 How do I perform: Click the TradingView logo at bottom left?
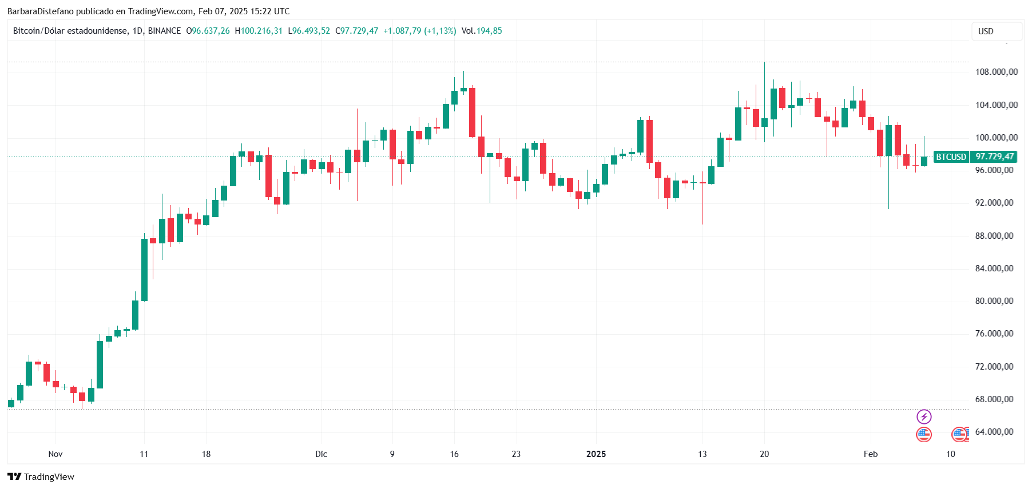point(41,476)
